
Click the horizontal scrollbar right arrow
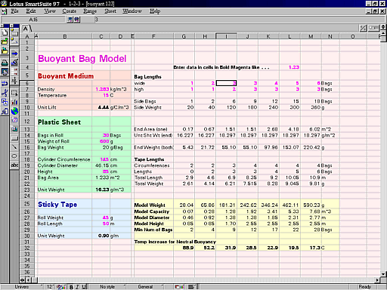click(377, 280)
